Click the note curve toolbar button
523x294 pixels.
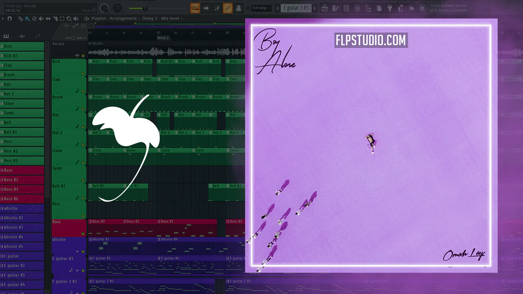[217, 8]
